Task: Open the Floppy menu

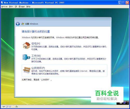Action: (22, 7)
